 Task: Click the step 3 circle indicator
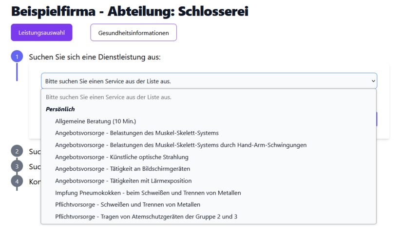coord(17,166)
